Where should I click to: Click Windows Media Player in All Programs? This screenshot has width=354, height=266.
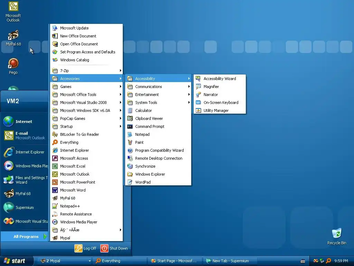tap(86, 222)
